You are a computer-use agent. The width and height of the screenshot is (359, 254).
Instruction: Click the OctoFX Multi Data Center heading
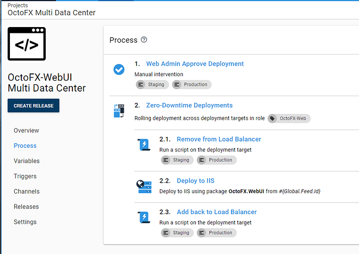(52, 12)
